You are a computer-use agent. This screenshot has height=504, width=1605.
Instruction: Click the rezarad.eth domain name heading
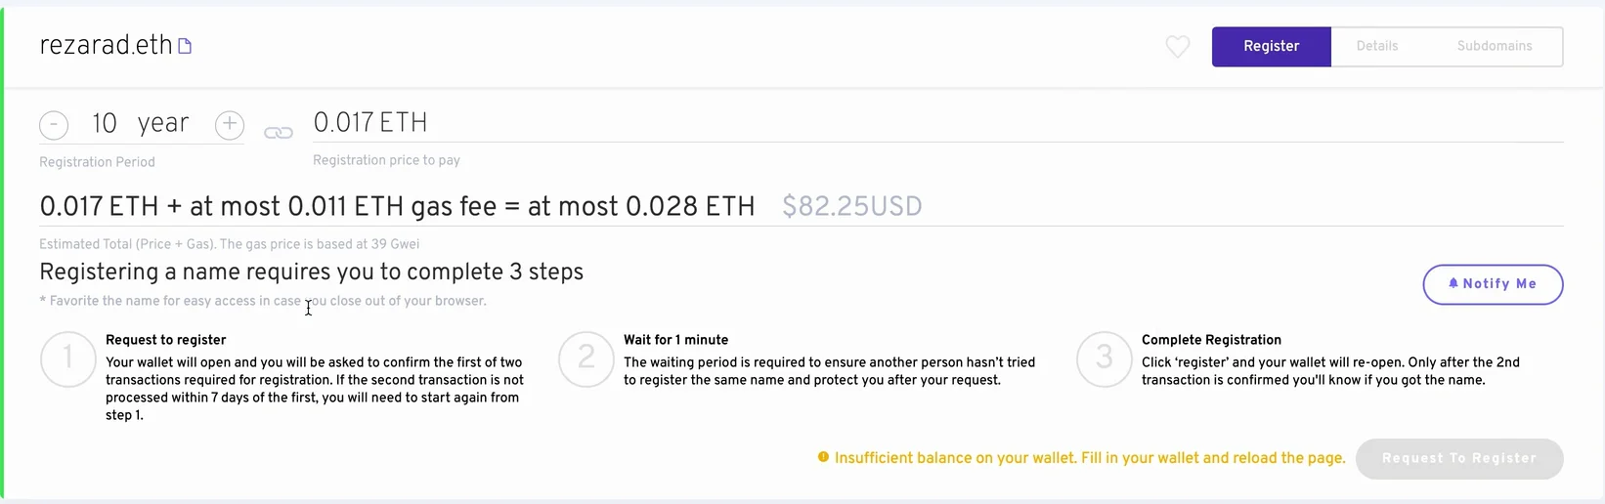point(106,46)
